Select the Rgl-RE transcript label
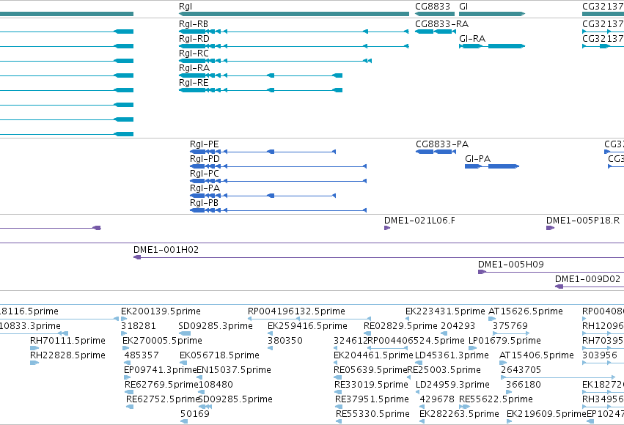 [x=194, y=83]
